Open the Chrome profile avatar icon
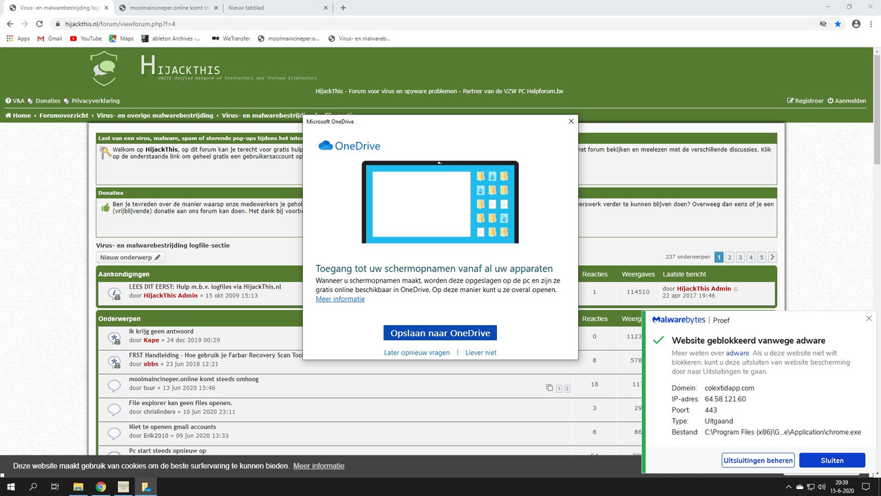Viewport: 881px width, 496px height. (x=856, y=23)
